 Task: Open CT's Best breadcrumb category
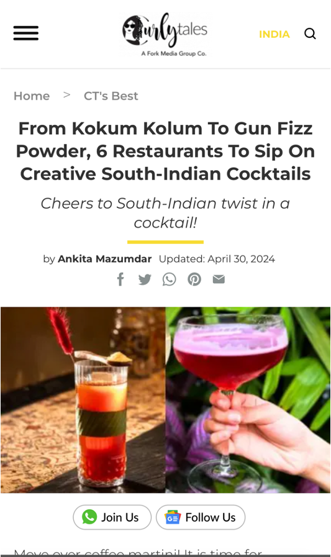pos(111,96)
